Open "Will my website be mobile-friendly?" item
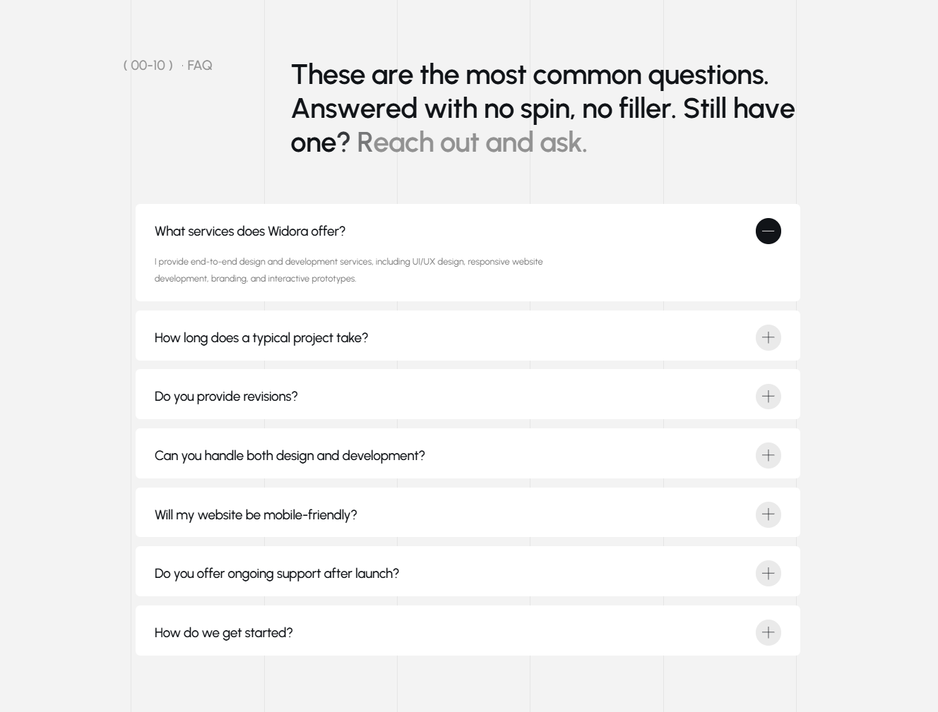 click(x=256, y=515)
